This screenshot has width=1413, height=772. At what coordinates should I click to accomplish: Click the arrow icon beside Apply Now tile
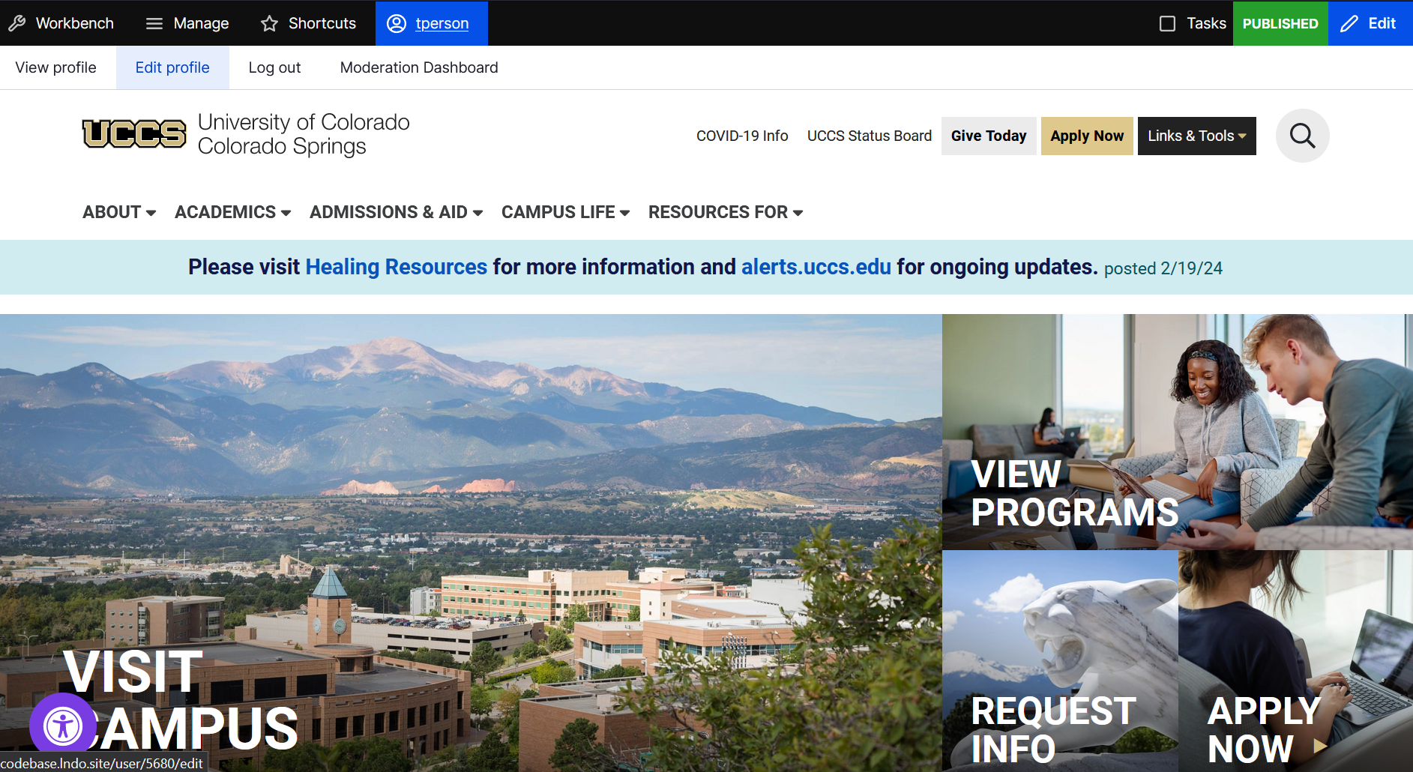tap(1320, 746)
